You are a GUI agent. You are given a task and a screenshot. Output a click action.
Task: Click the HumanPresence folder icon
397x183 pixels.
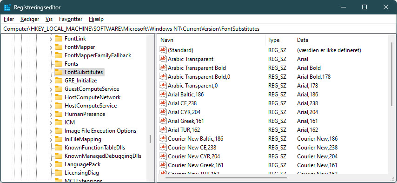tap(59, 114)
